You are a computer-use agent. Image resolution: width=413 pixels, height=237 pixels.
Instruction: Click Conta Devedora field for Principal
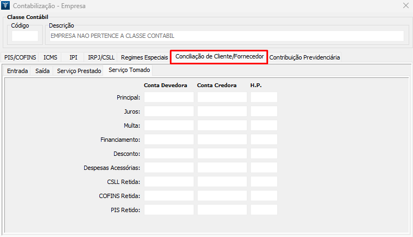point(169,97)
